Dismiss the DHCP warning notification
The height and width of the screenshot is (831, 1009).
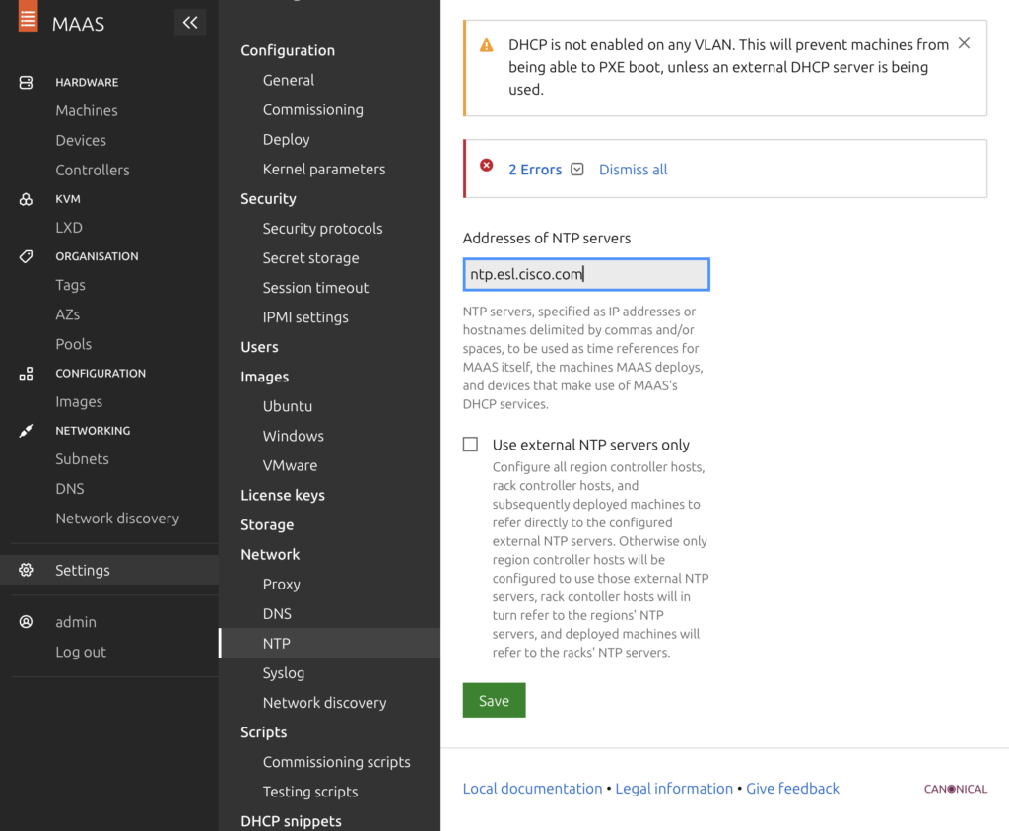pyautogui.click(x=964, y=43)
